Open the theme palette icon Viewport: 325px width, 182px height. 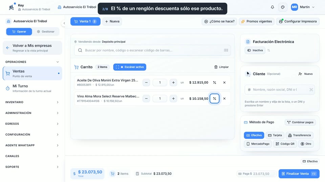(x=283, y=7)
